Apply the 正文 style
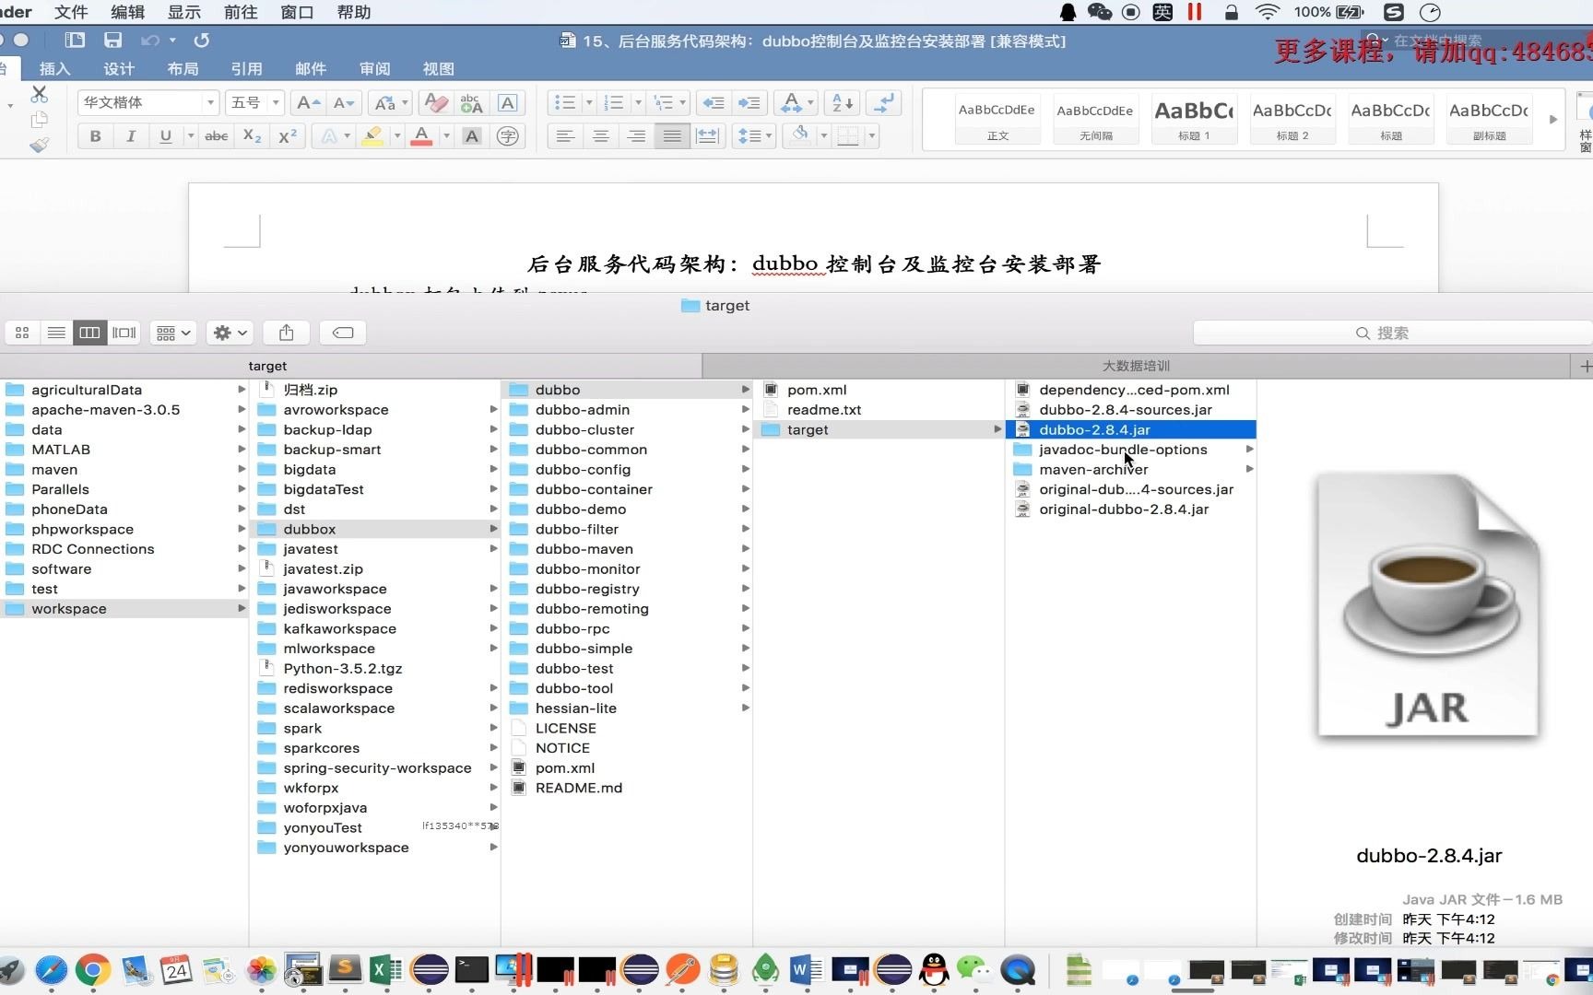 [998, 119]
